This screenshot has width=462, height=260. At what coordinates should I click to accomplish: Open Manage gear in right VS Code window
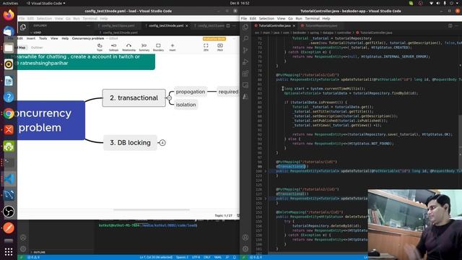(245, 248)
